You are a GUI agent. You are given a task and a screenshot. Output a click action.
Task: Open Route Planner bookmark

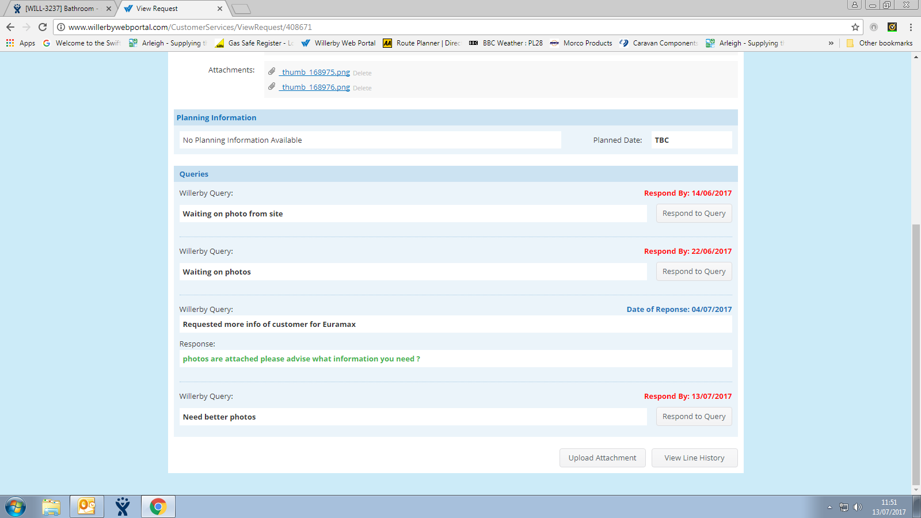(x=421, y=43)
